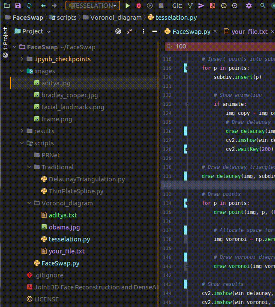Start debugging with the red bug icon
Viewport: 275px width, 307px height.
139,6
